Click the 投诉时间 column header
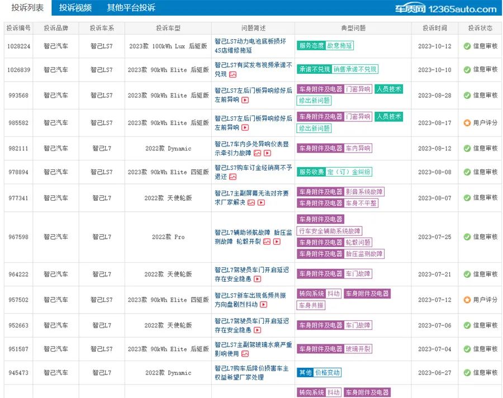 (x=434, y=28)
